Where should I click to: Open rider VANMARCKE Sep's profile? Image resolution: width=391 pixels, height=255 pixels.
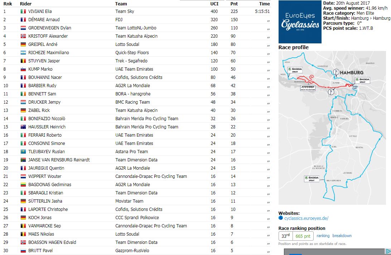coord(44,226)
